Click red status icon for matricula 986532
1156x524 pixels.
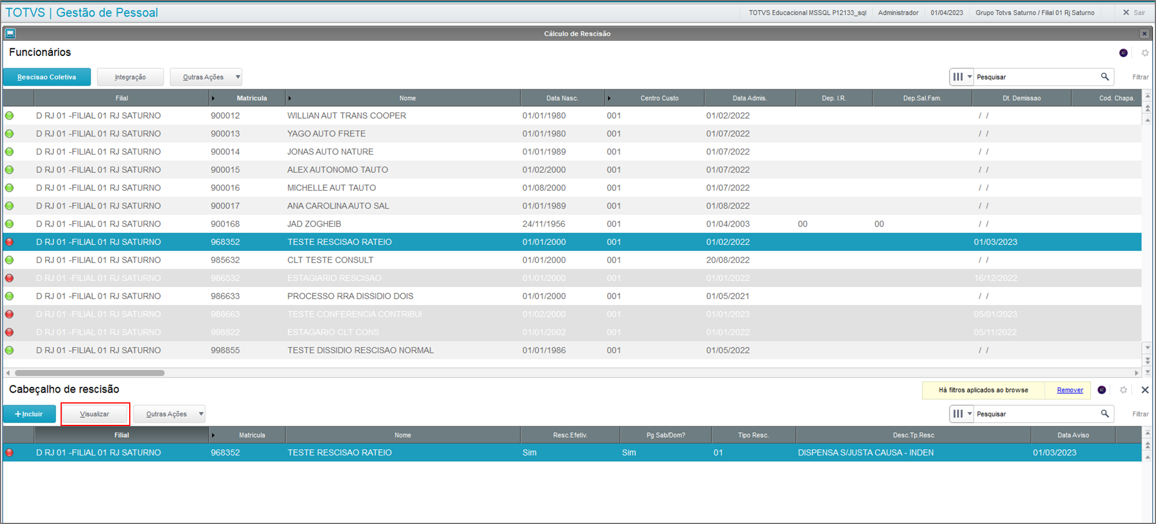point(9,278)
